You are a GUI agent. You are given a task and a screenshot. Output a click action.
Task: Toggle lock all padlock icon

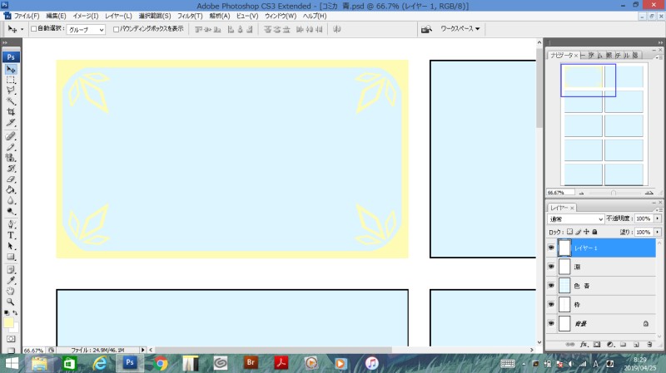(594, 232)
